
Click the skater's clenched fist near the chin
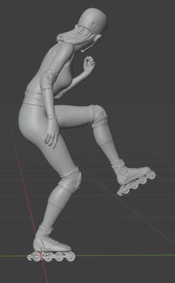pyautogui.click(x=89, y=65)
